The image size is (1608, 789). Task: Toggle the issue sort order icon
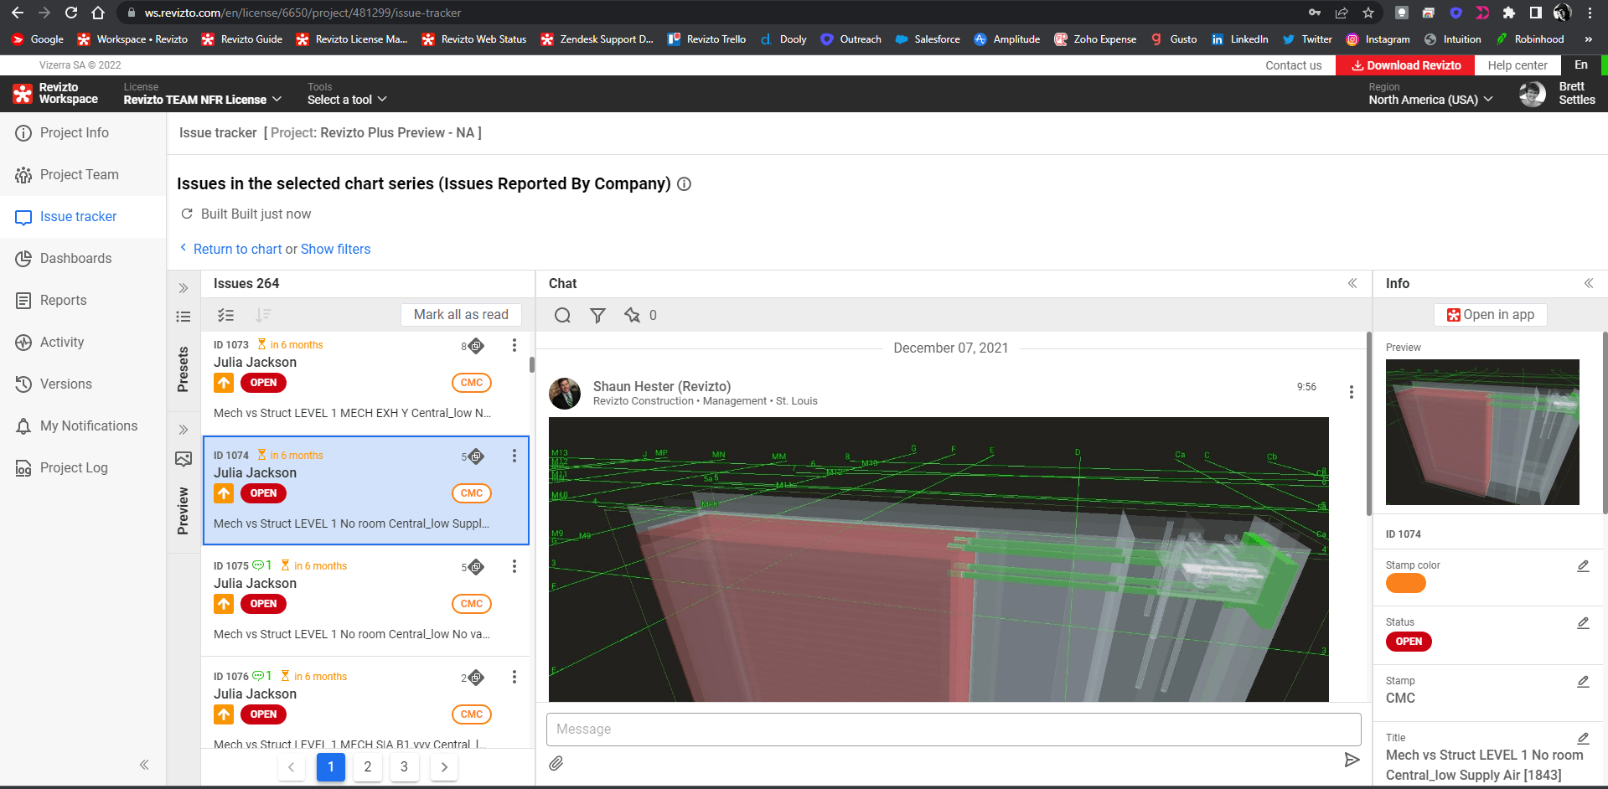tap(263, 315)
